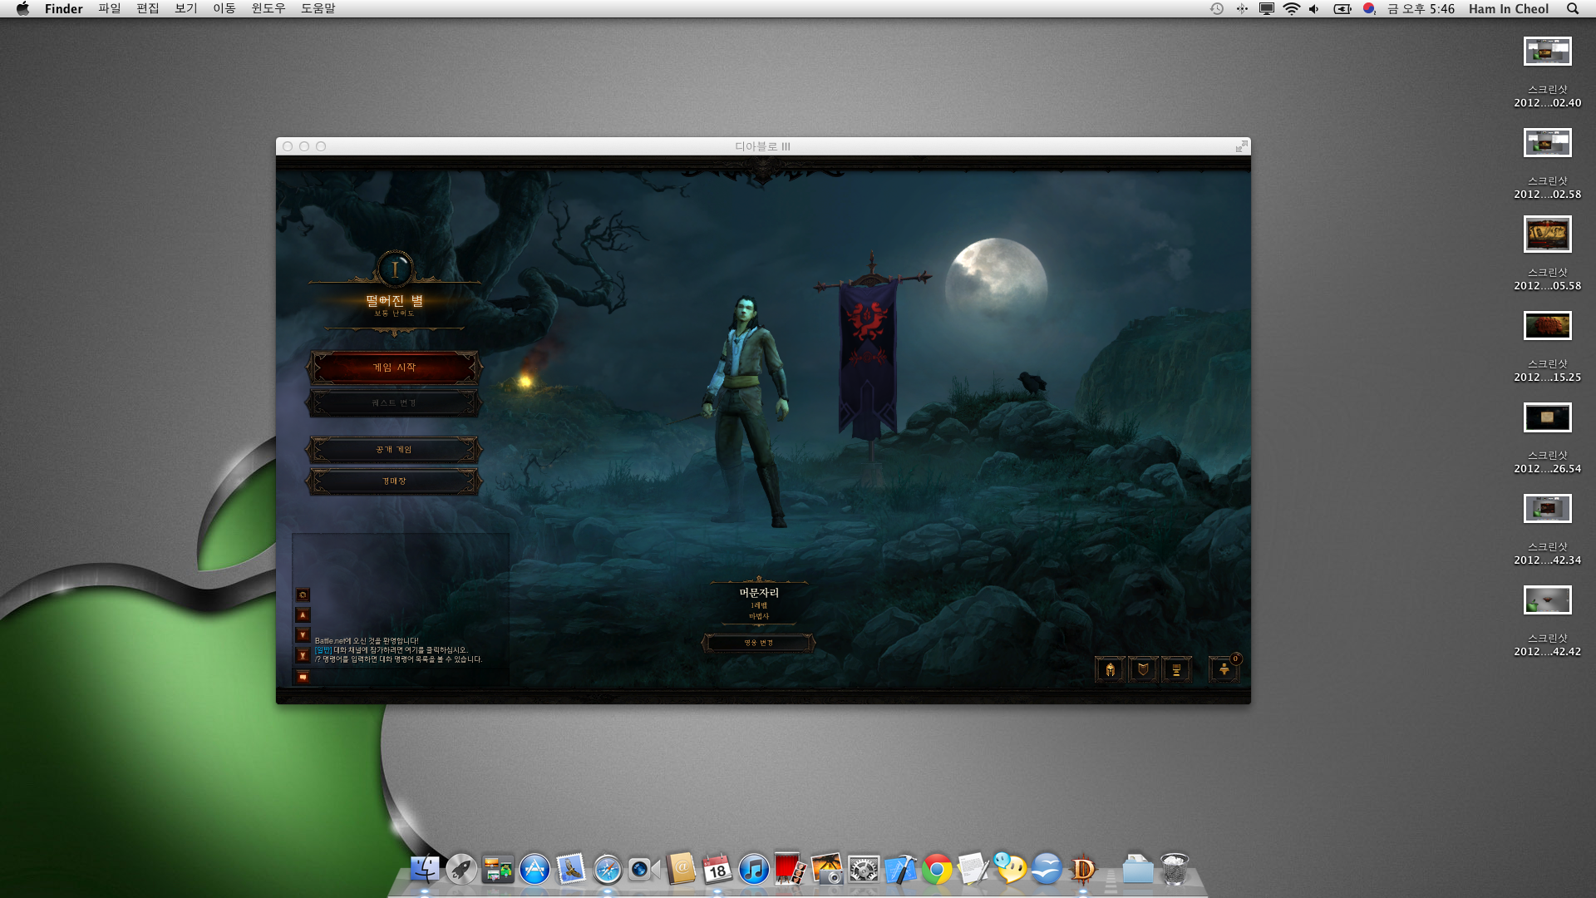1596x898 pixels.
Task: Open the Trash in the Dock
Action: tap(1175, 869)
